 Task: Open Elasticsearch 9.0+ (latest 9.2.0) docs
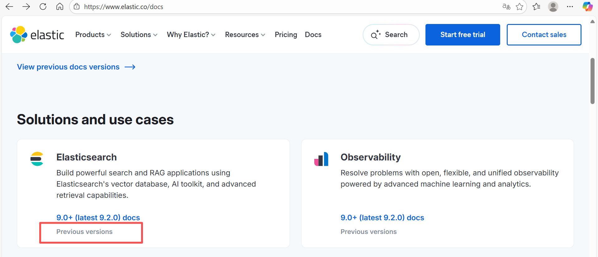tap(98, 217)
